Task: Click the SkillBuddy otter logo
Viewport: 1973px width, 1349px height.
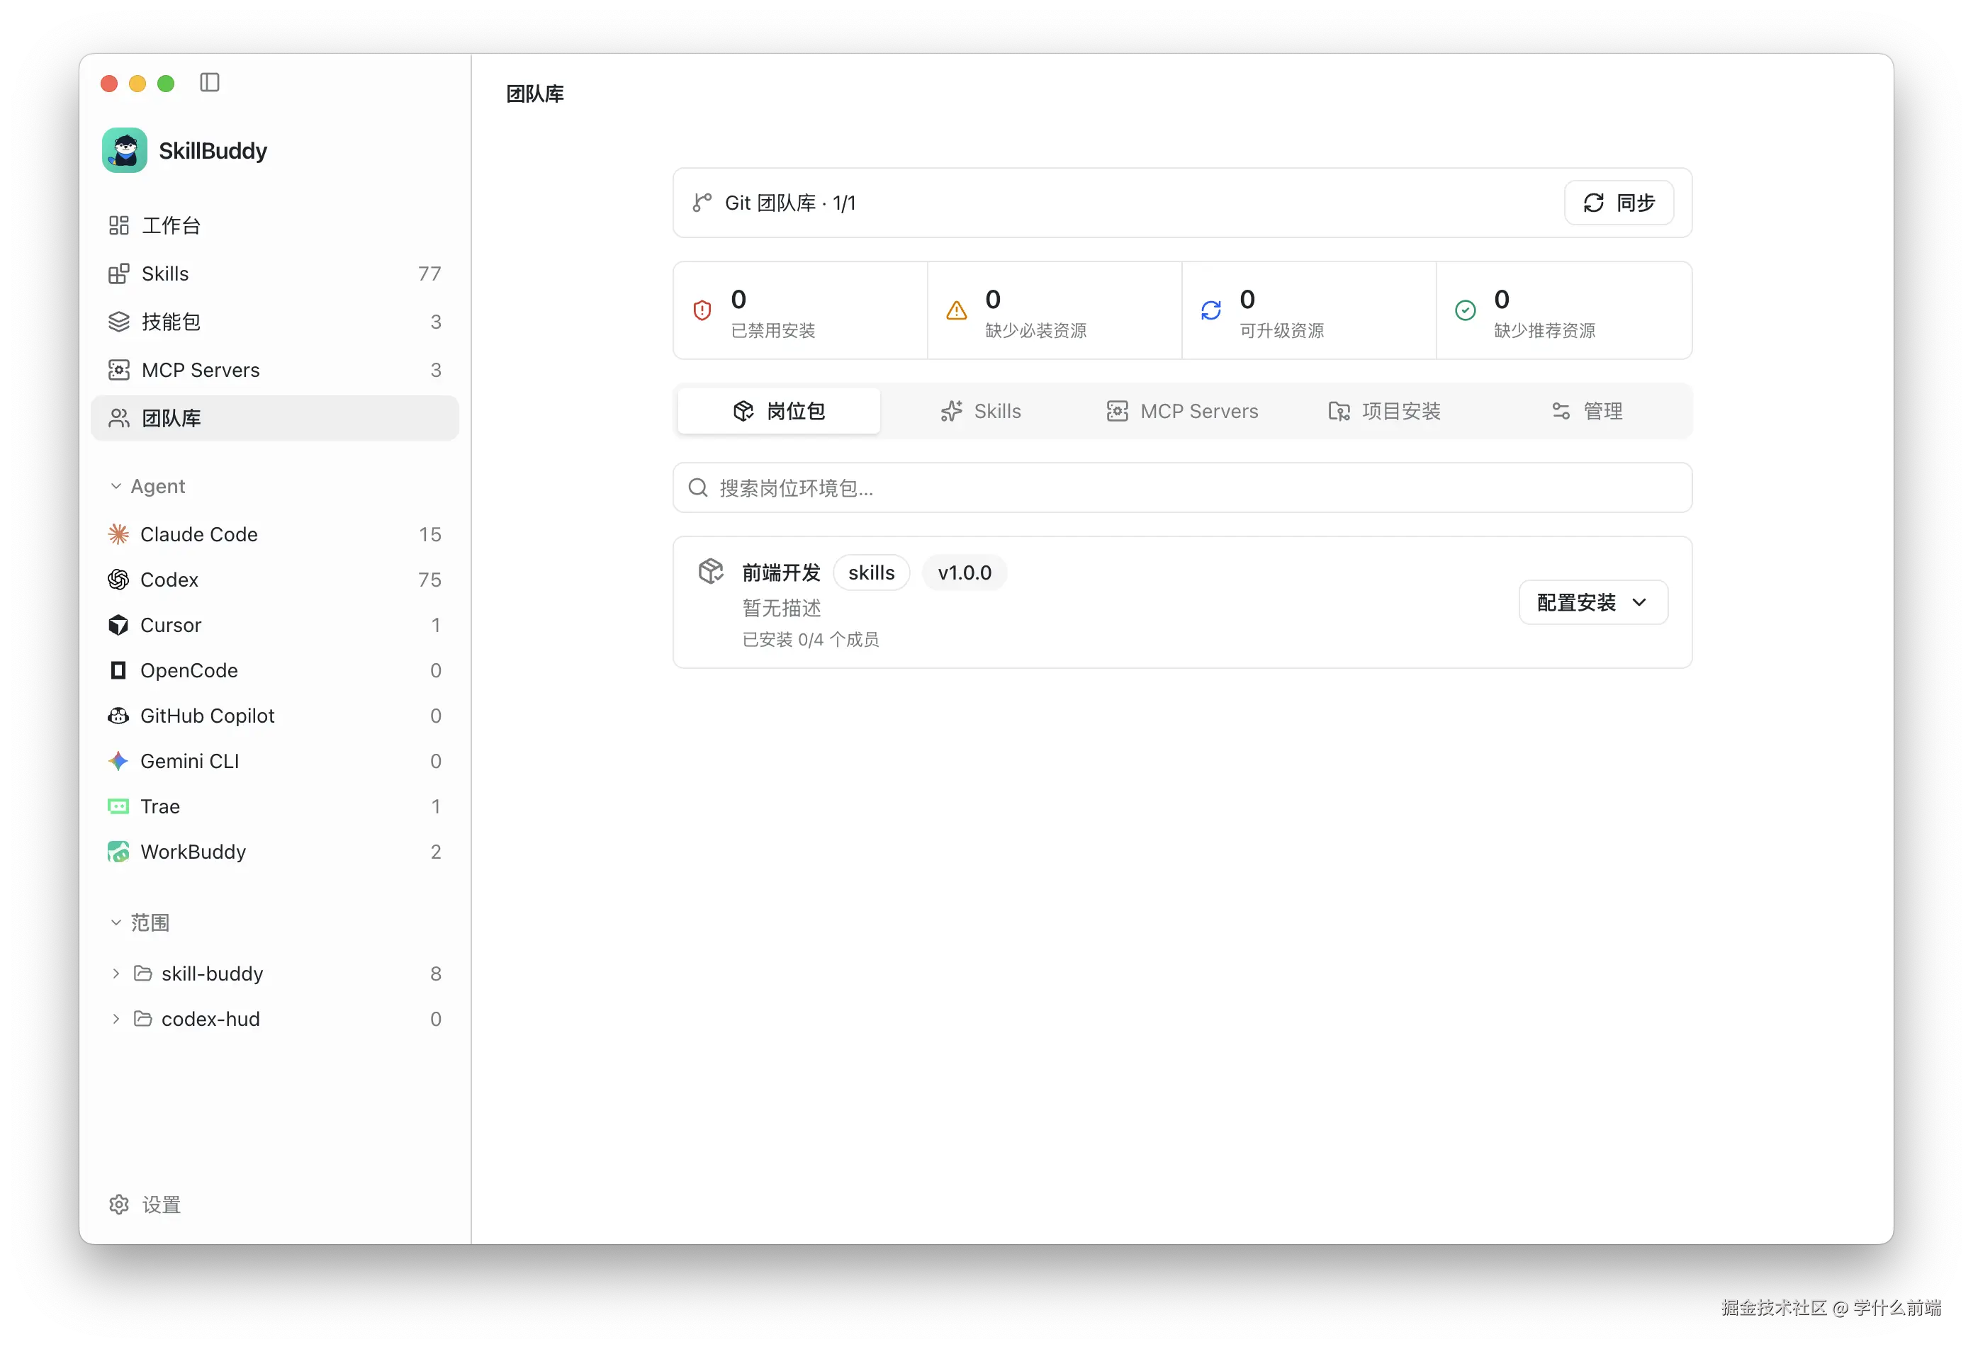Action: coord(125,150)
